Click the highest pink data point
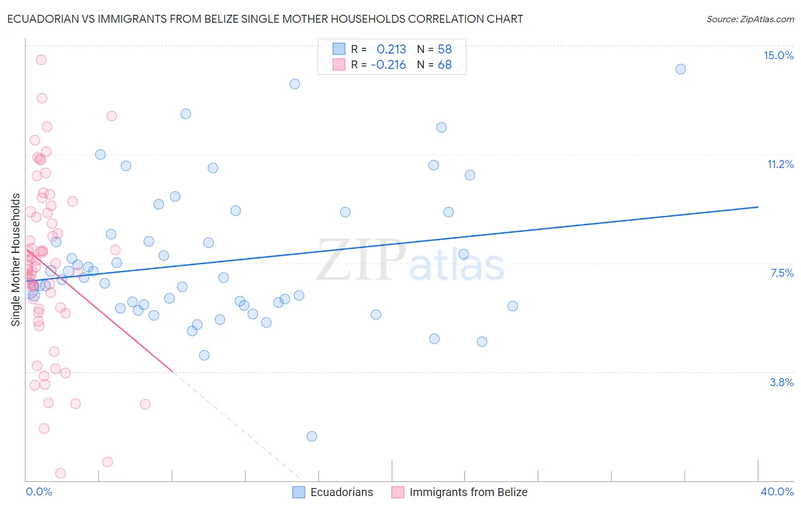Image resolution: width=801 pixels, height=508 pixels. tap(41, 60)
